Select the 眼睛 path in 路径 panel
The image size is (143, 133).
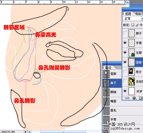pos(112,92)
